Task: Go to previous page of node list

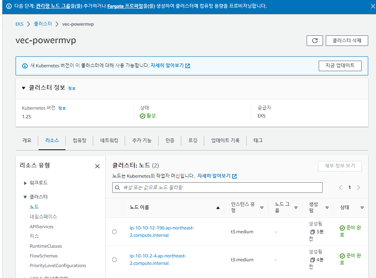Action: (341, 187)
